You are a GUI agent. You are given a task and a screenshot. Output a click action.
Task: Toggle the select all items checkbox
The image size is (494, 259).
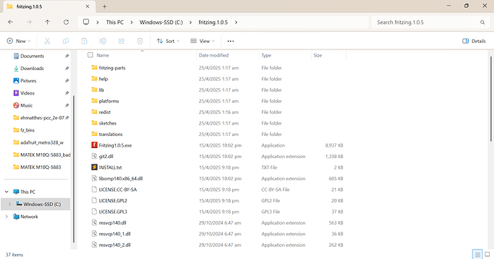[x=90, y=55]
